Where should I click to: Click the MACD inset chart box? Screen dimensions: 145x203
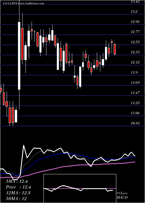click(80, 188)
